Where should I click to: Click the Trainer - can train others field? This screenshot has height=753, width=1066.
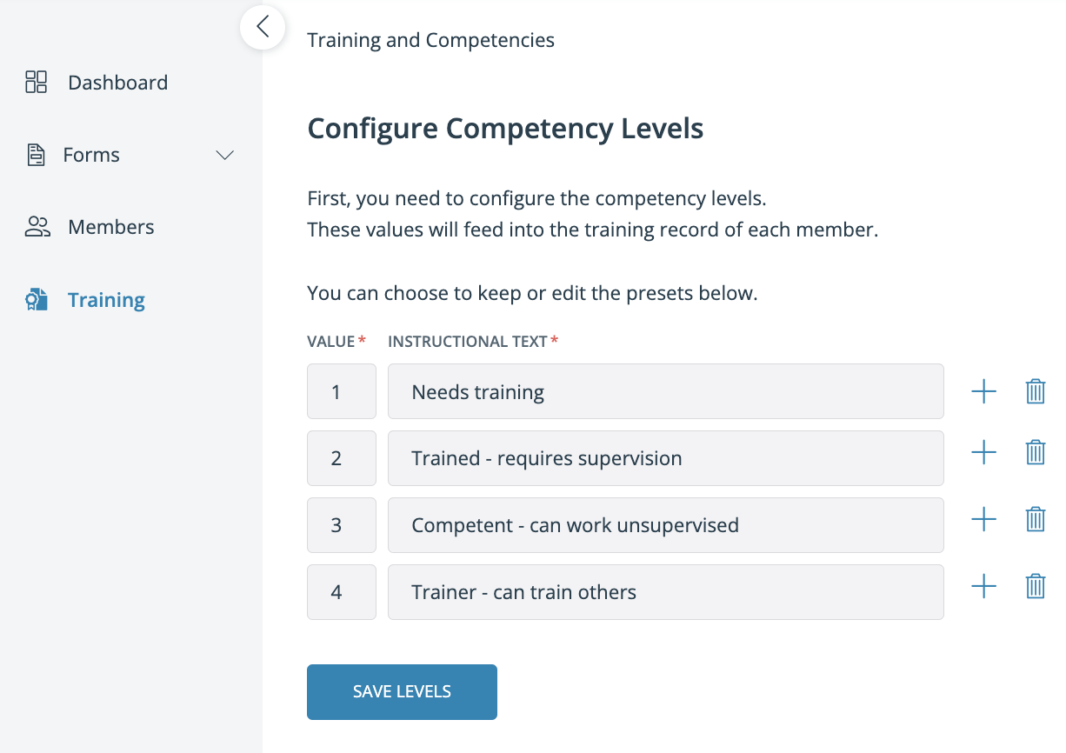666,592
